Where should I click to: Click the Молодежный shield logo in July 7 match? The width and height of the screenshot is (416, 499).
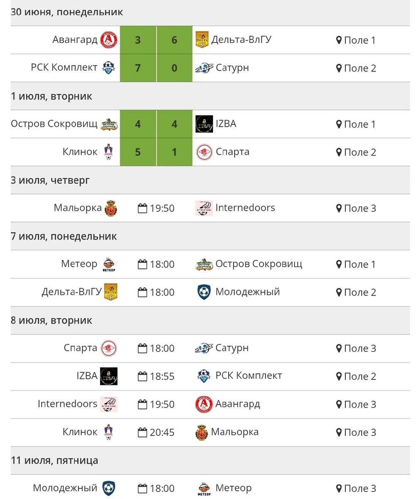point(204,292)
